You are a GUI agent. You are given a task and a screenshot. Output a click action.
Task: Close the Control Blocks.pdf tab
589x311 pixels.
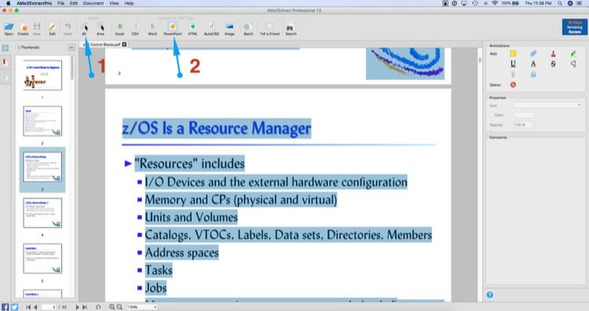tap(124, 44)
